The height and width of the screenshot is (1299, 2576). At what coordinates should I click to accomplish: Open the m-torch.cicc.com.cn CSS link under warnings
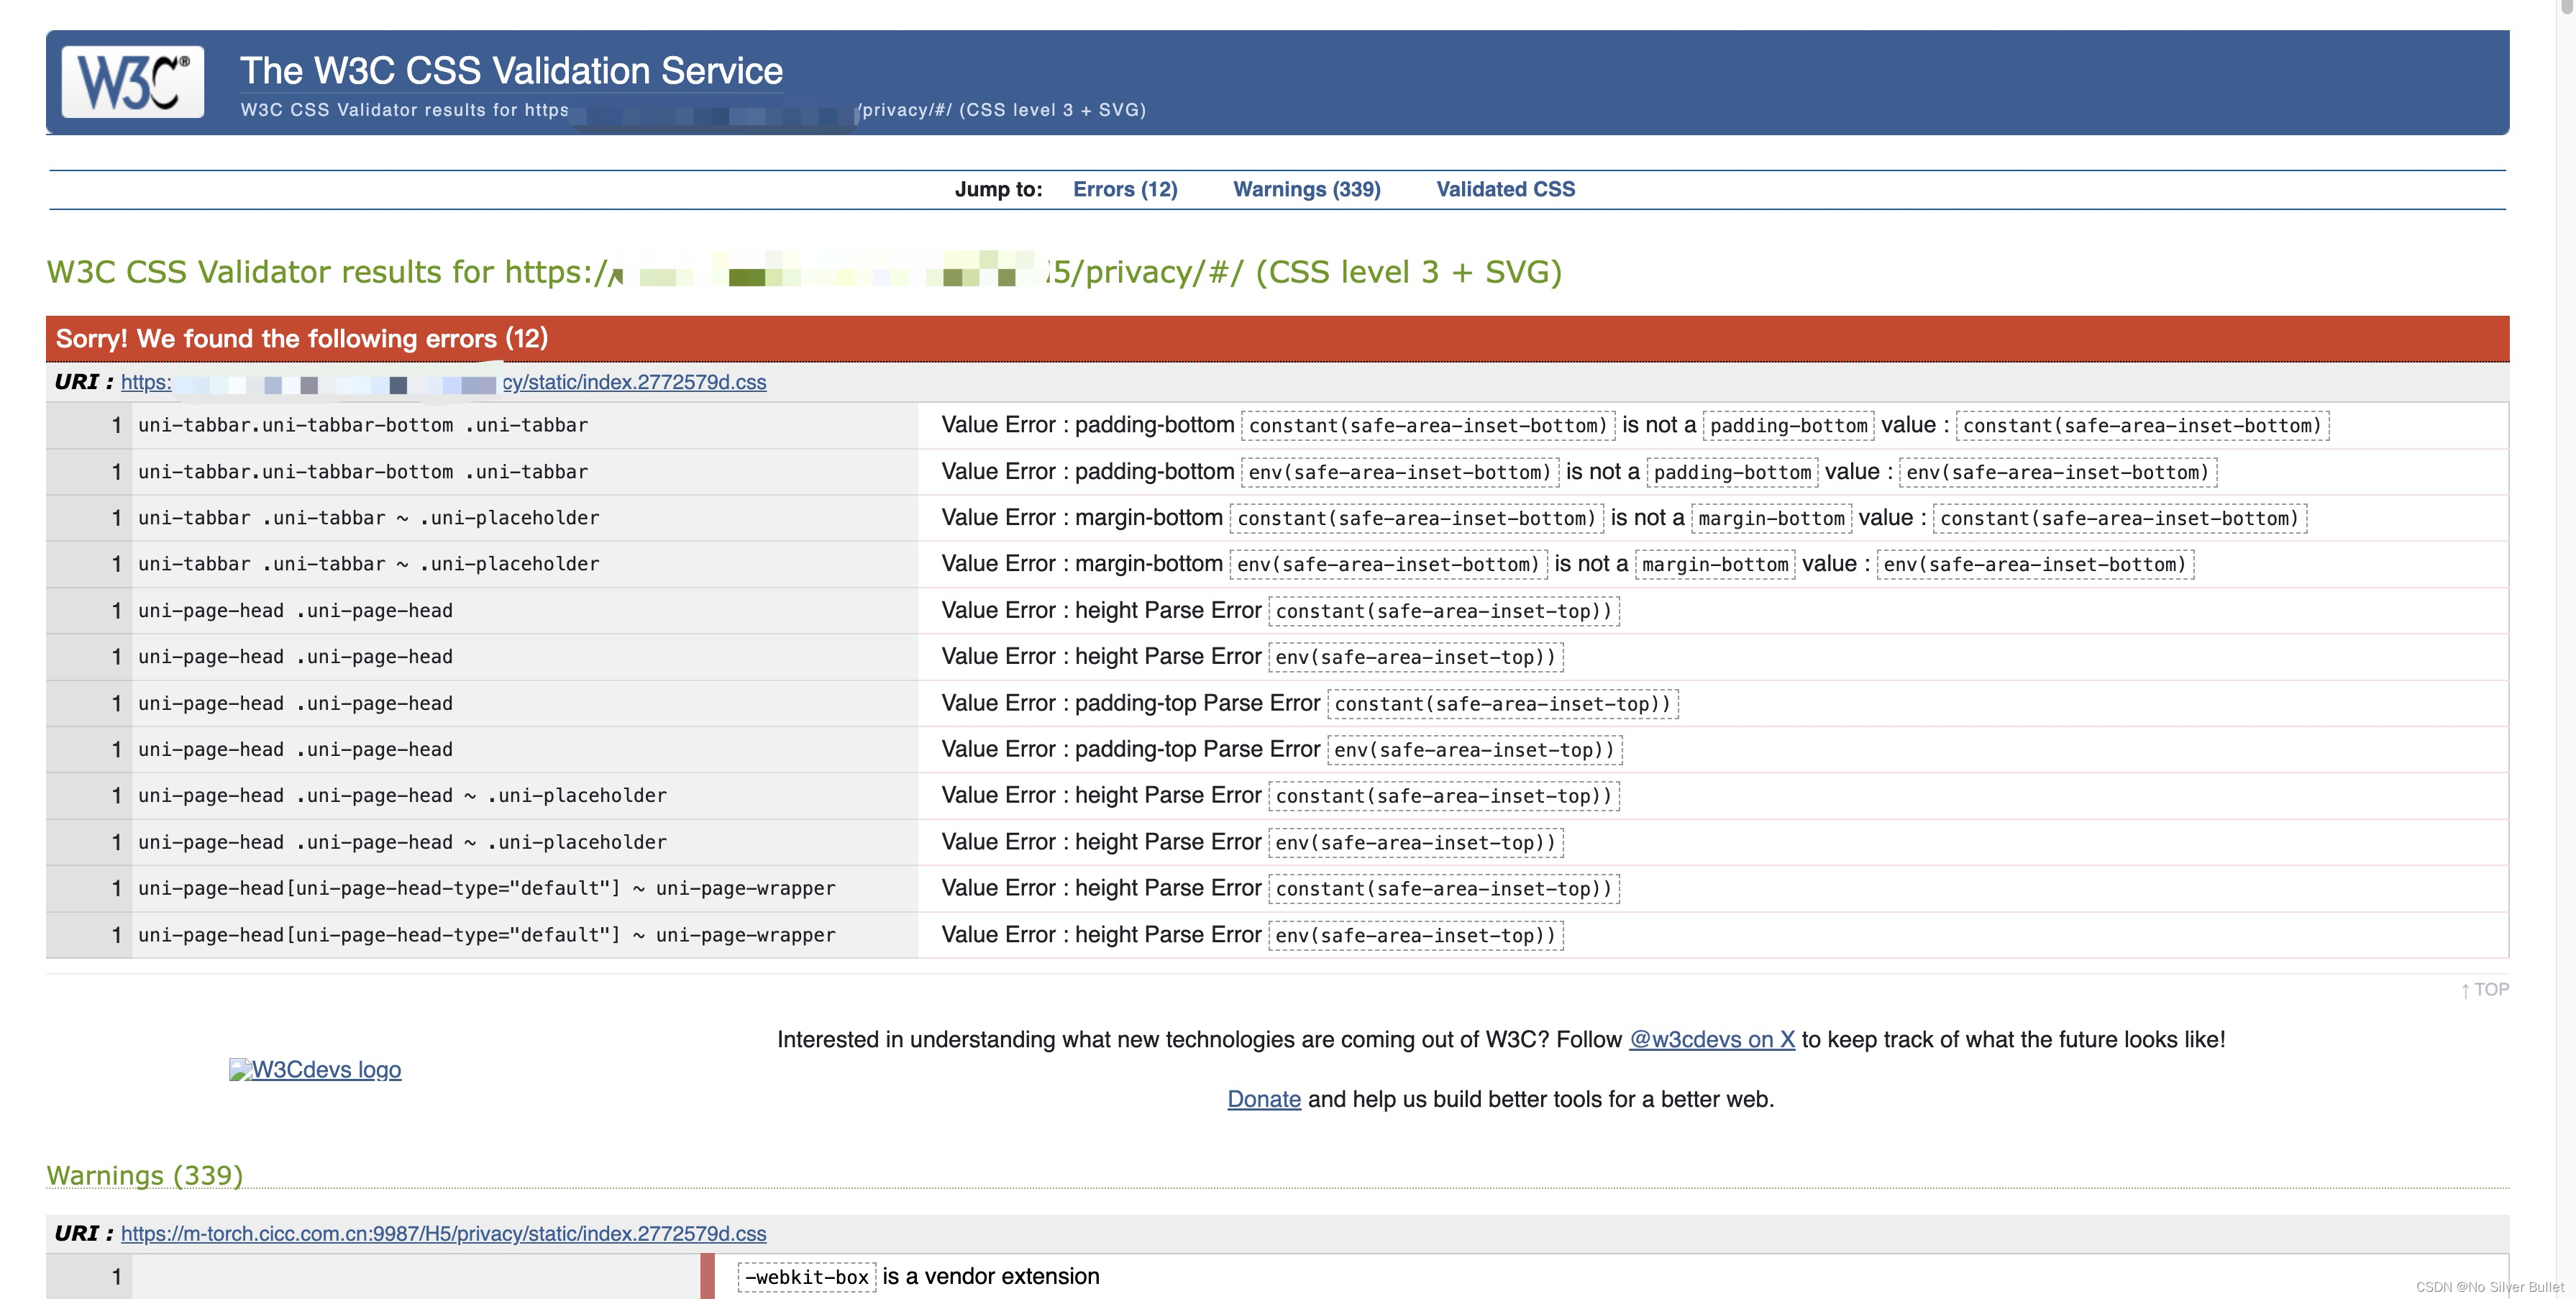pos(443,1233)
